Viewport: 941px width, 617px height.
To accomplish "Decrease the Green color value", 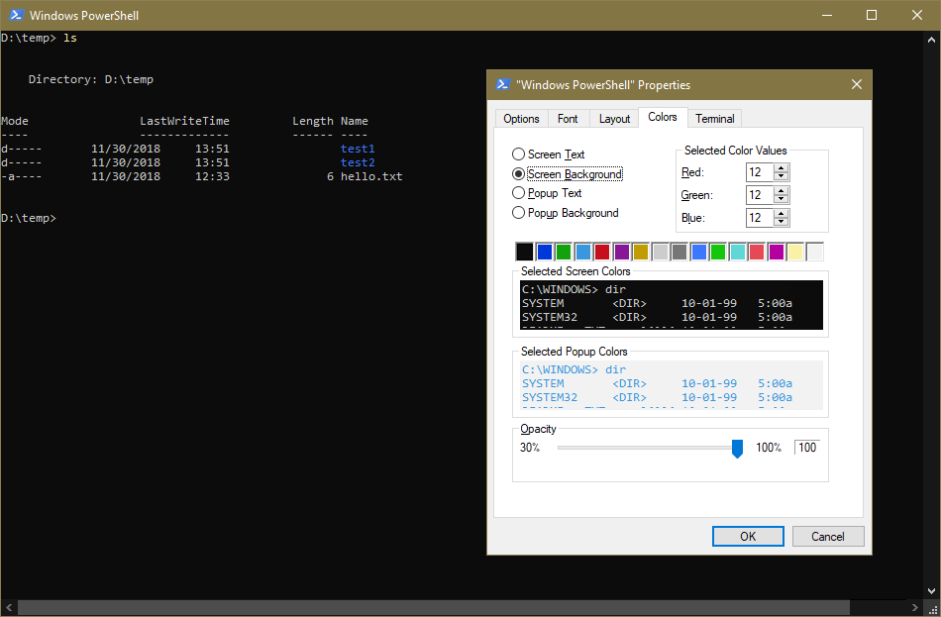I will (x=781, y=199).
